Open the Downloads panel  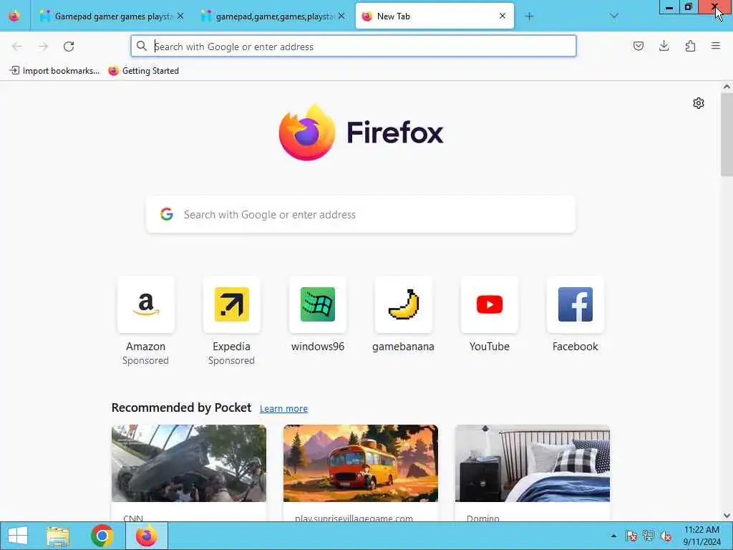tap(664, 46)
